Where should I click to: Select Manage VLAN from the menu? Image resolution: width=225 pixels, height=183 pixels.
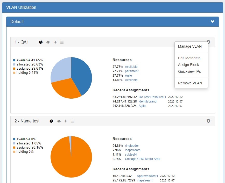point(190,47)
